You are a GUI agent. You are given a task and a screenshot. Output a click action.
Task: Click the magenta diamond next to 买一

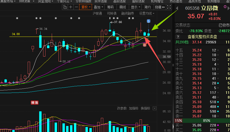coord(218,125)
